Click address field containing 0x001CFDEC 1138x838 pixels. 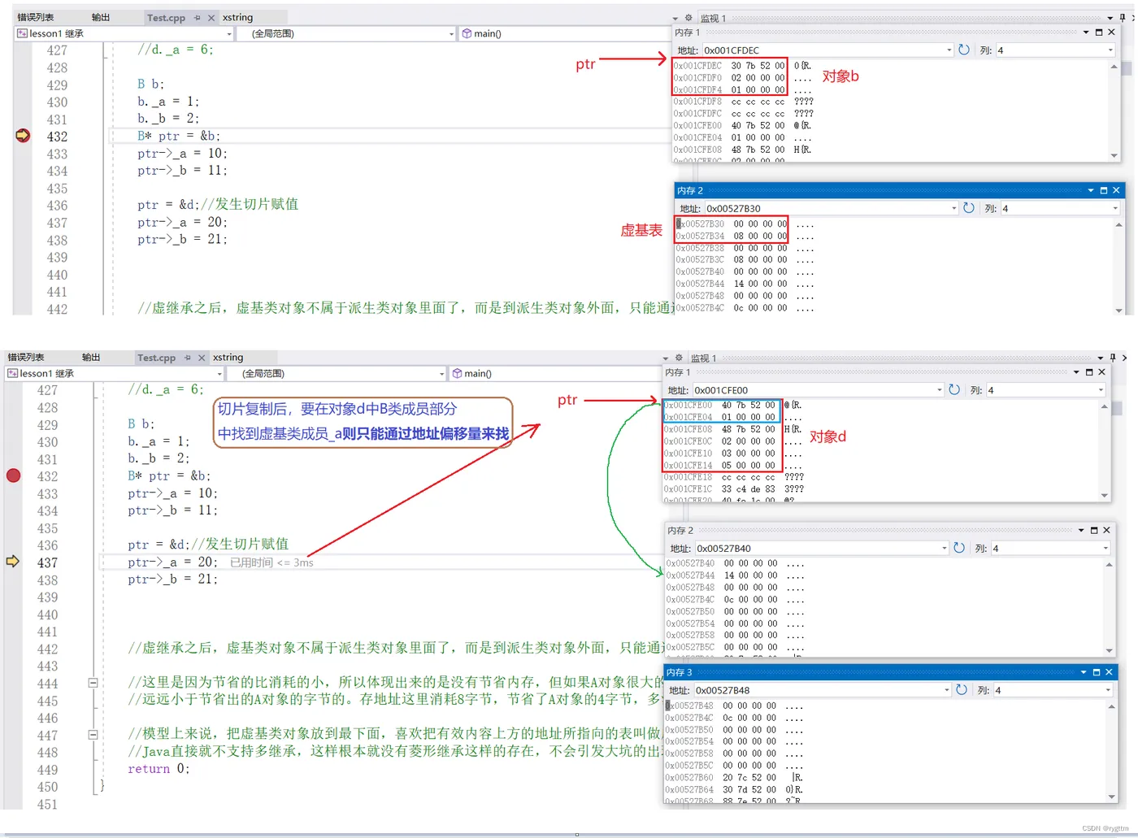coord(825,50)
